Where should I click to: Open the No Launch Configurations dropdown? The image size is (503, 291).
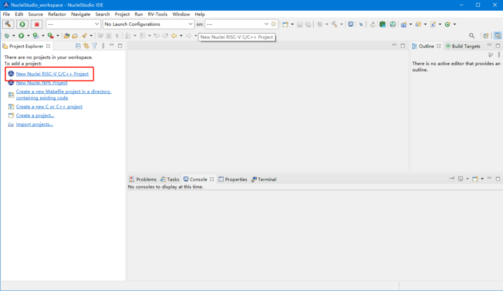click(148, 24)
